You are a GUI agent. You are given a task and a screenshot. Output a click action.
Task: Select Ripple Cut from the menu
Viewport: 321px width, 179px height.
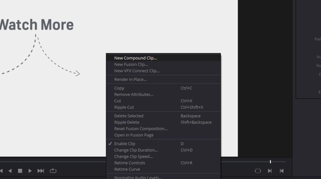pyautogui.click(x=124, y=107)
